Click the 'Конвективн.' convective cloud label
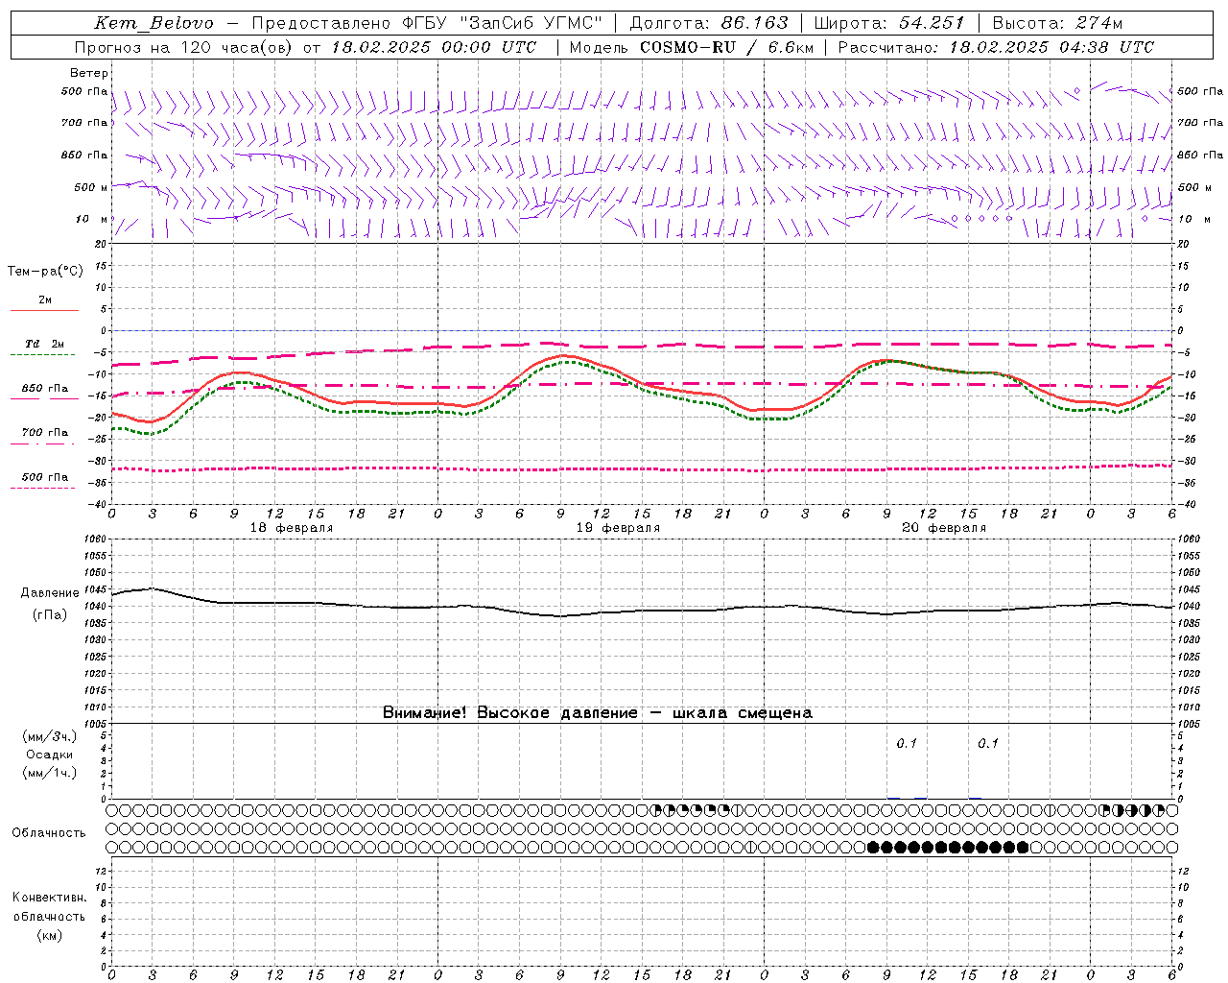Viewport: 1228px width, 983px height. (x=49, y=898)
